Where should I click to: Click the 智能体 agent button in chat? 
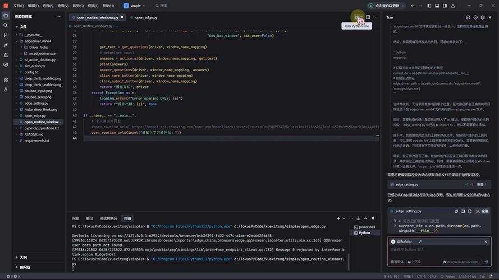397,262
